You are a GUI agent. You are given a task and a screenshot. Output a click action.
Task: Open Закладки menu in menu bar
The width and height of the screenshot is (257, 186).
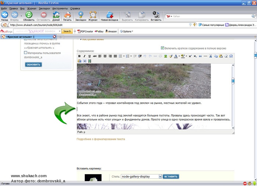point(44,8)
